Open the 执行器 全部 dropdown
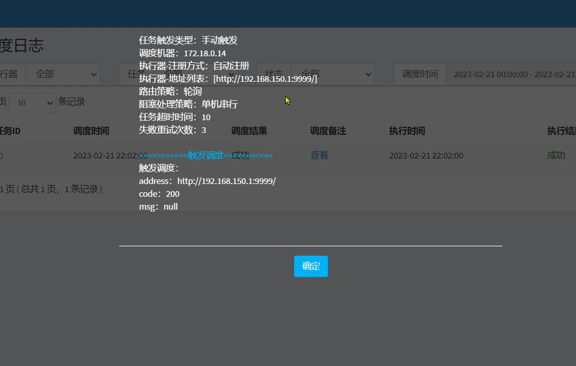Viewport: 576px width, 366px height. 63,74
